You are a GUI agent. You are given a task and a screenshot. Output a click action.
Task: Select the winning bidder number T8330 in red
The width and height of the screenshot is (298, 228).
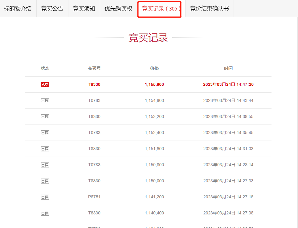pos(94,84)
